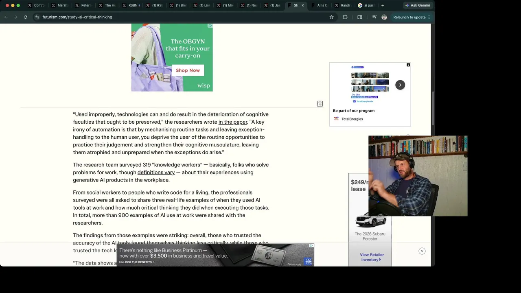The image size is (521, 293).
Task: Switch to the '(1) Jas' X tab
Action: point(272,5)
